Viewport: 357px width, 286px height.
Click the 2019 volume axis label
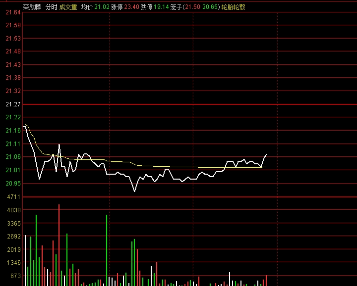(x=14, y=250)
